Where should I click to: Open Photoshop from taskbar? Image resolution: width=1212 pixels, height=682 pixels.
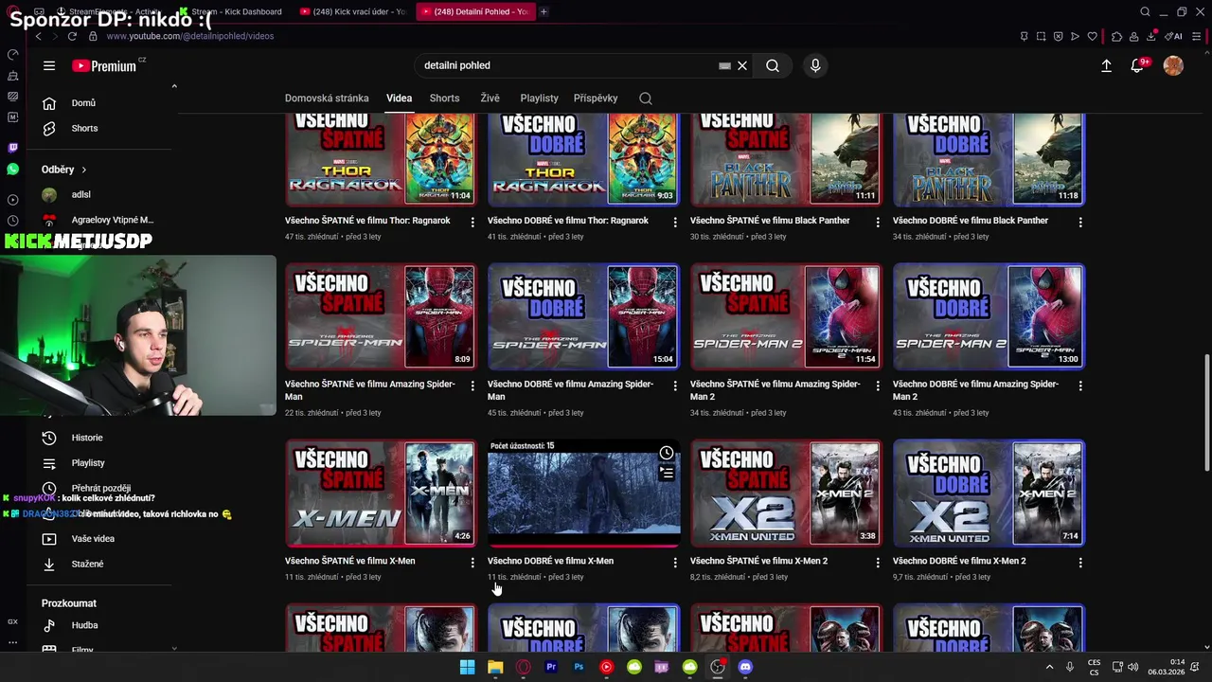click(579, 667)
